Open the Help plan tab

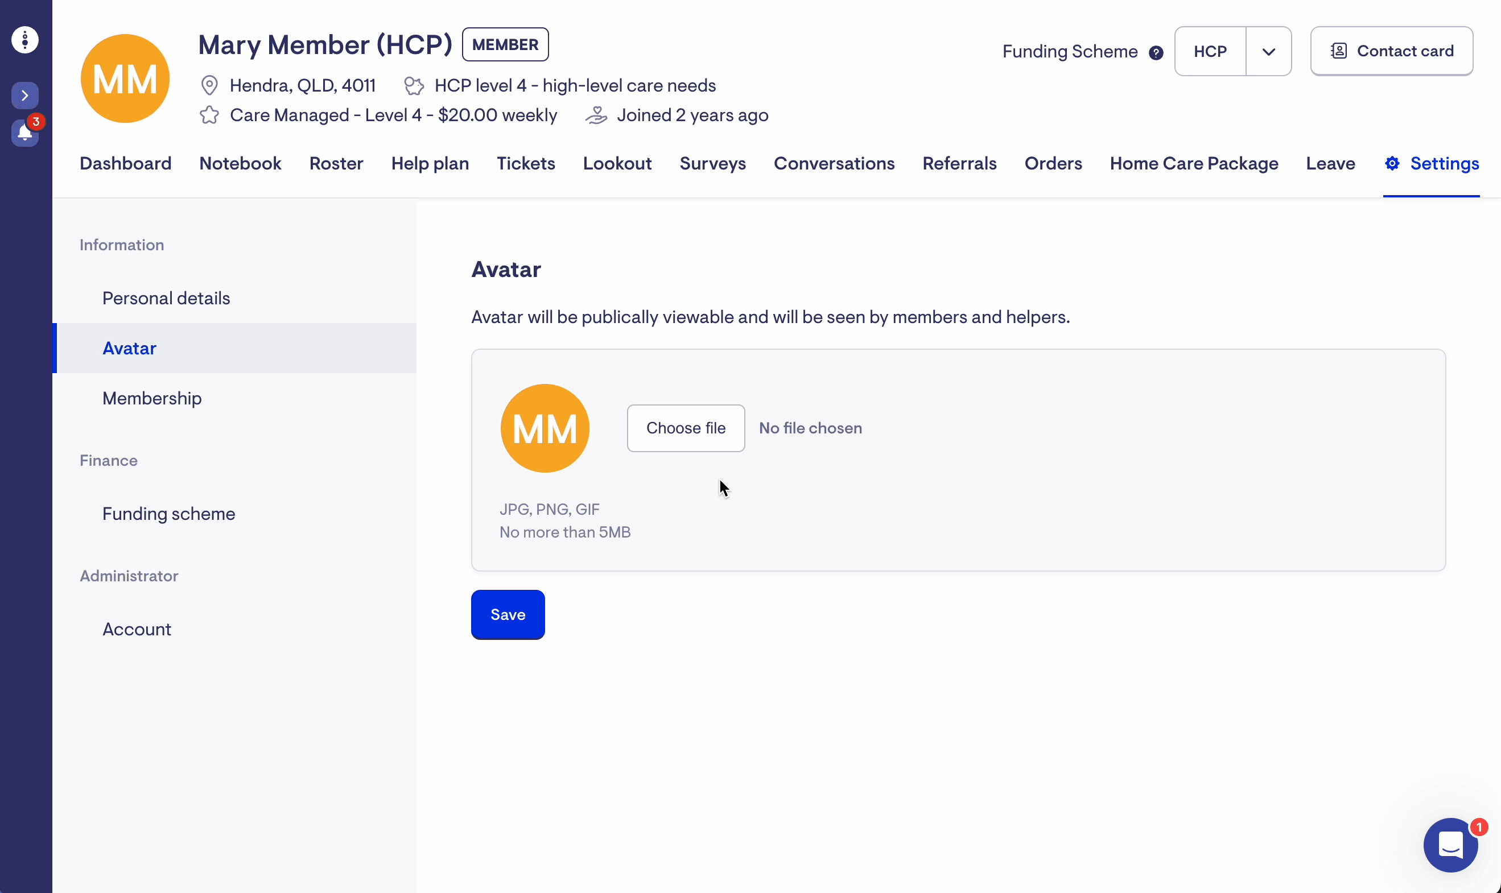[x=430, y=164]
